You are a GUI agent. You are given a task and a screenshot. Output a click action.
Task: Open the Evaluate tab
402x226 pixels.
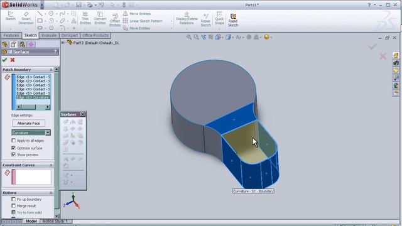[x=49, y=35]
